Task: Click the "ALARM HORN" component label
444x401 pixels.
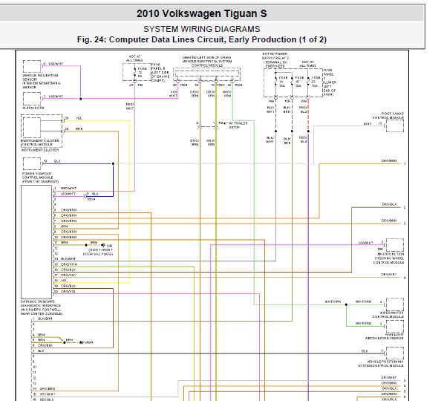Action: point(33,108)
